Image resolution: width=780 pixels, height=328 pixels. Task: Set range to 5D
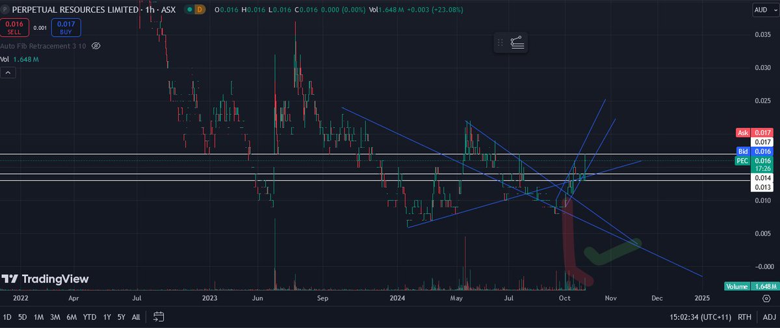[23, 317]
